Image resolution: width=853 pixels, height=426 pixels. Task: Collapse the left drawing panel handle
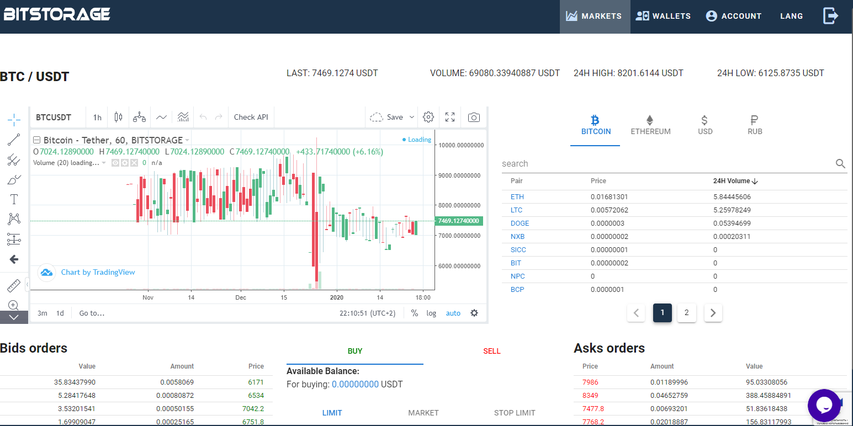click(27, 284)
